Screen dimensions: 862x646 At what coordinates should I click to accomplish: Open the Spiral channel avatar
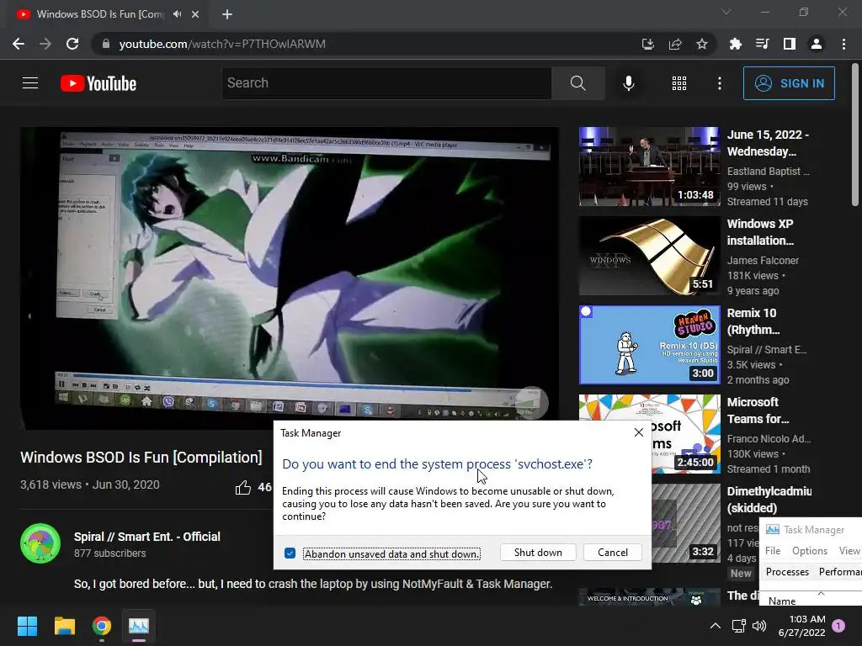(40, 543)
